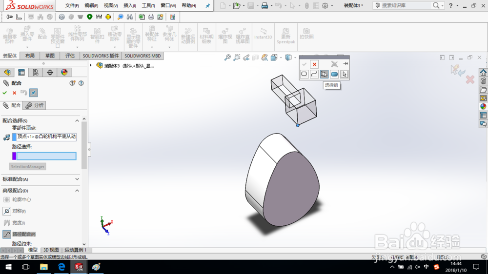488x274 pixels.
Task: Switch to 模型 bottom tab
Action: (x=33, y=250)
